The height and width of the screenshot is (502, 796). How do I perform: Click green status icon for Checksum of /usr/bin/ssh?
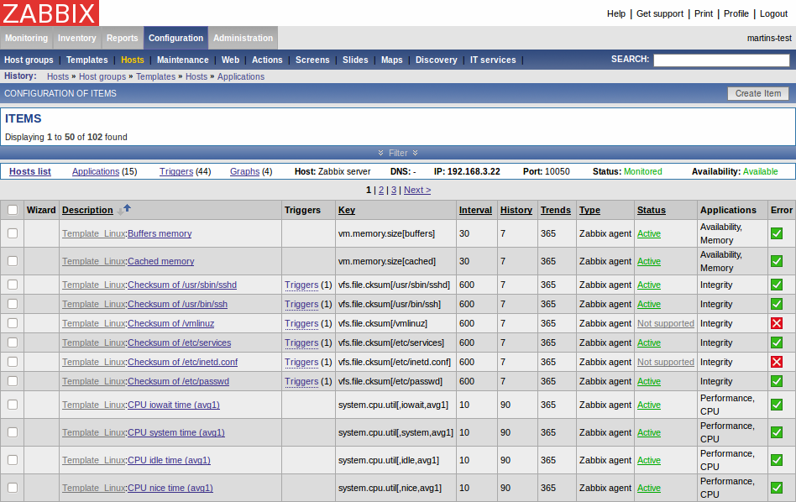tap(776, 304)
